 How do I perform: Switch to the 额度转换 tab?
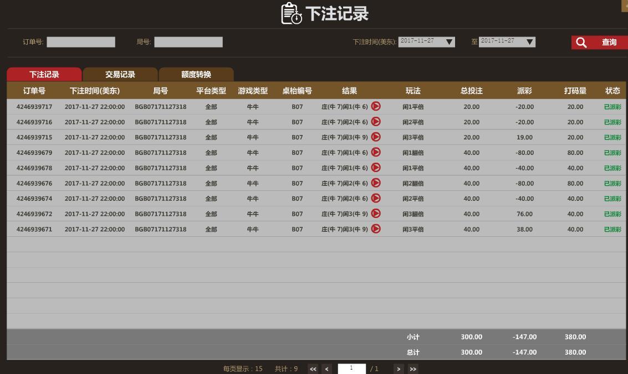point(196,75)
